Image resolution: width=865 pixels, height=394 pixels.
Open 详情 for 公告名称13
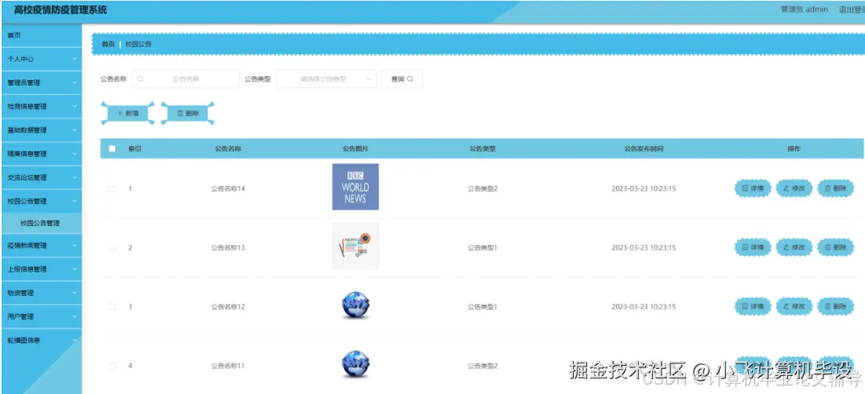753,247
